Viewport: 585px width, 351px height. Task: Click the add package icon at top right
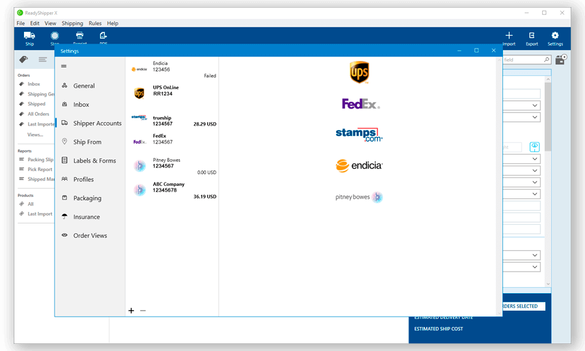(x=561, y=59)
